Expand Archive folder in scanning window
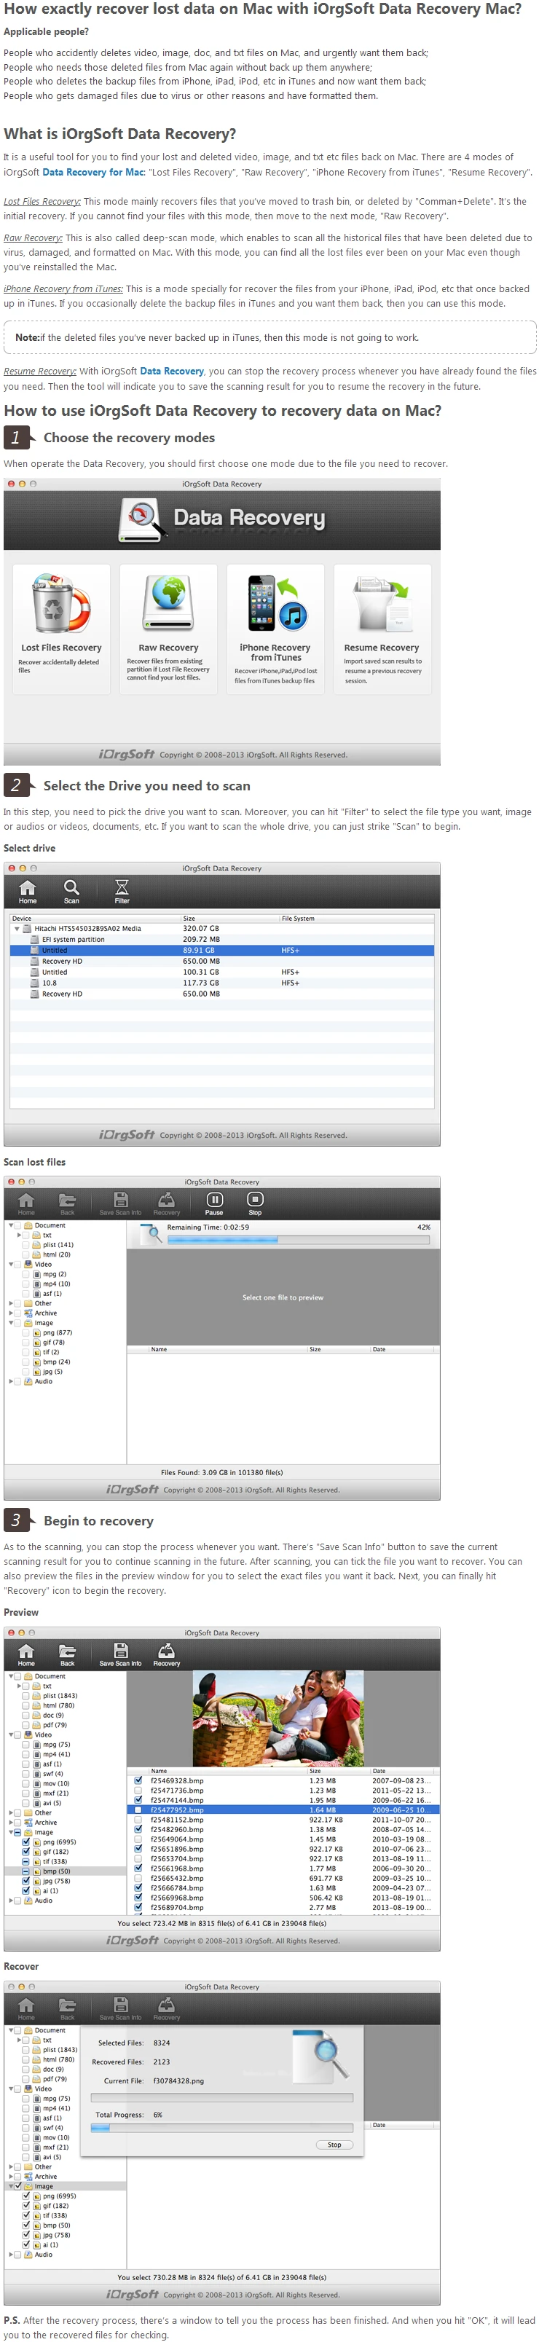Viewport: 539px width, 2342px height. click(x=11, y=1313)
